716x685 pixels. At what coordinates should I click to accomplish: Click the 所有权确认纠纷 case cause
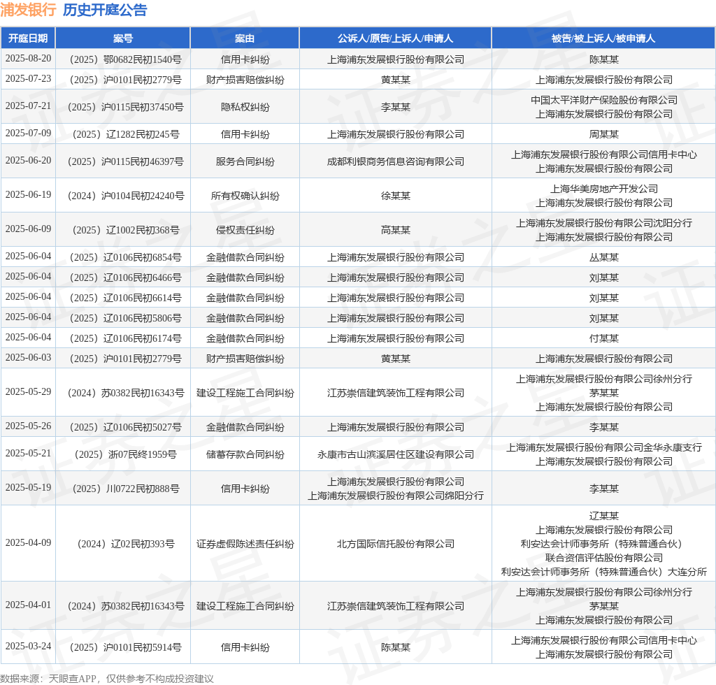(x=245, y=196)
